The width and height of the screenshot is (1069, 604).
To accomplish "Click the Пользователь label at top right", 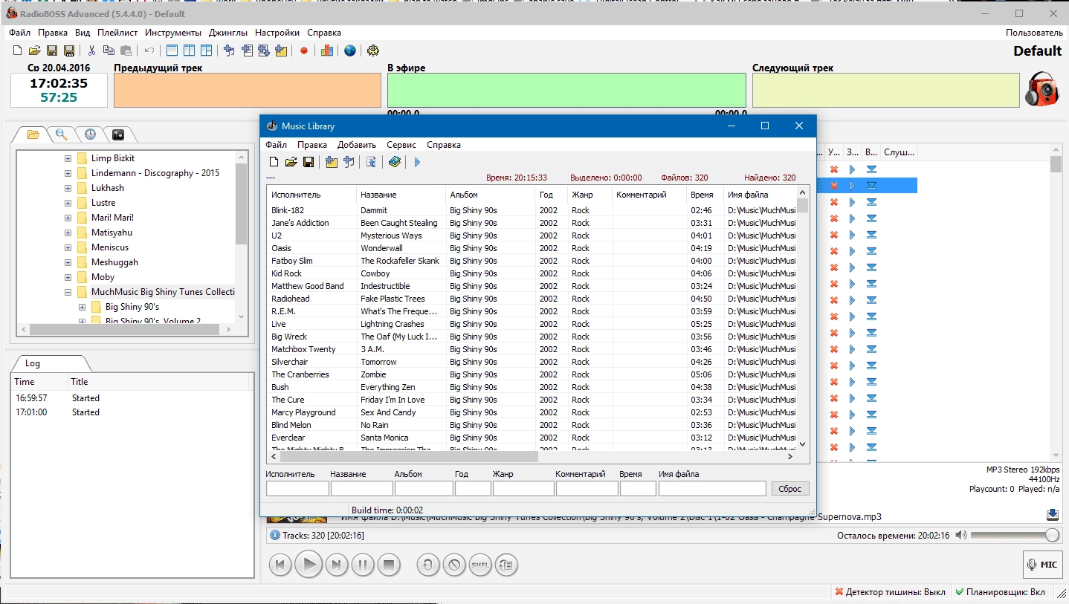I will [x=1034, y=33].
